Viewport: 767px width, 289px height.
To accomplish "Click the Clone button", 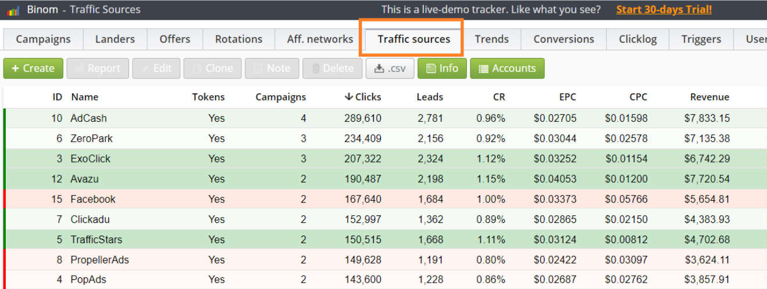I will pos(212,68).
